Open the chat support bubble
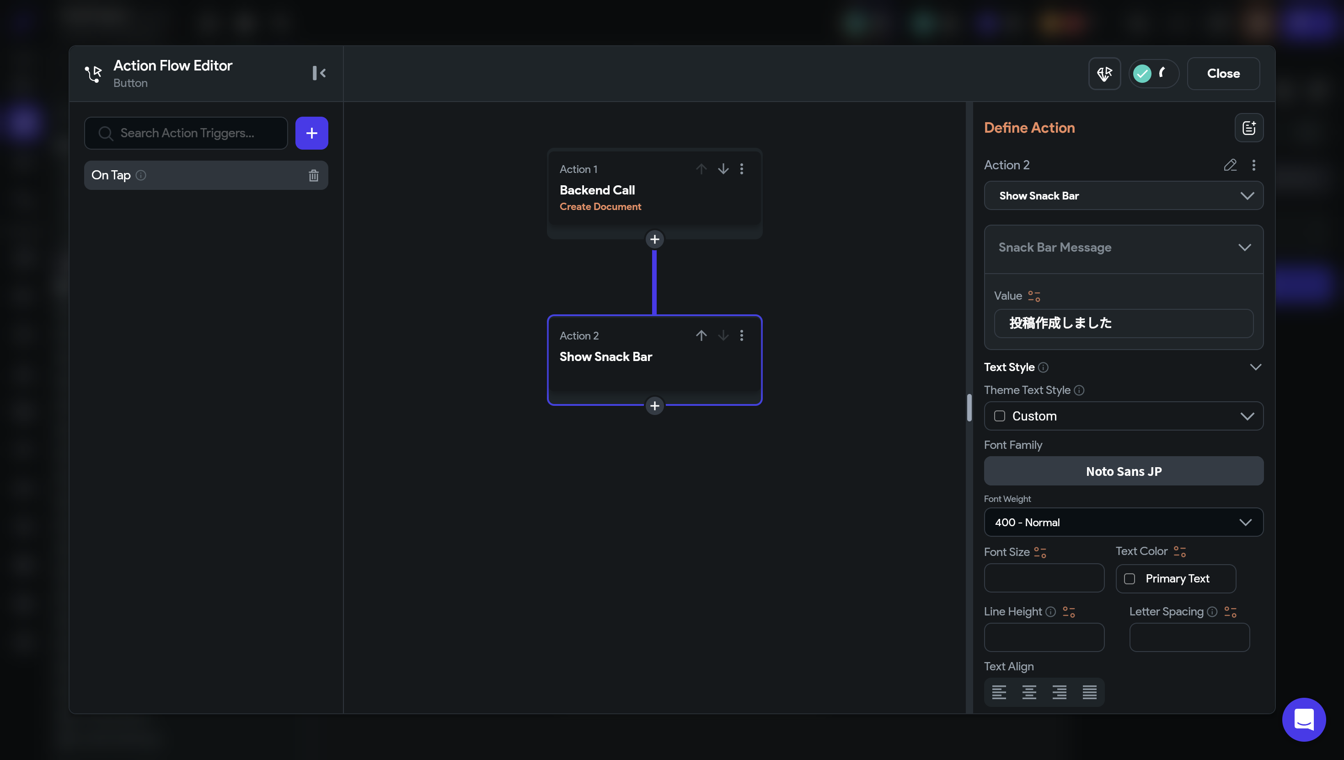1344x760 pixels. coord(1303,719)
